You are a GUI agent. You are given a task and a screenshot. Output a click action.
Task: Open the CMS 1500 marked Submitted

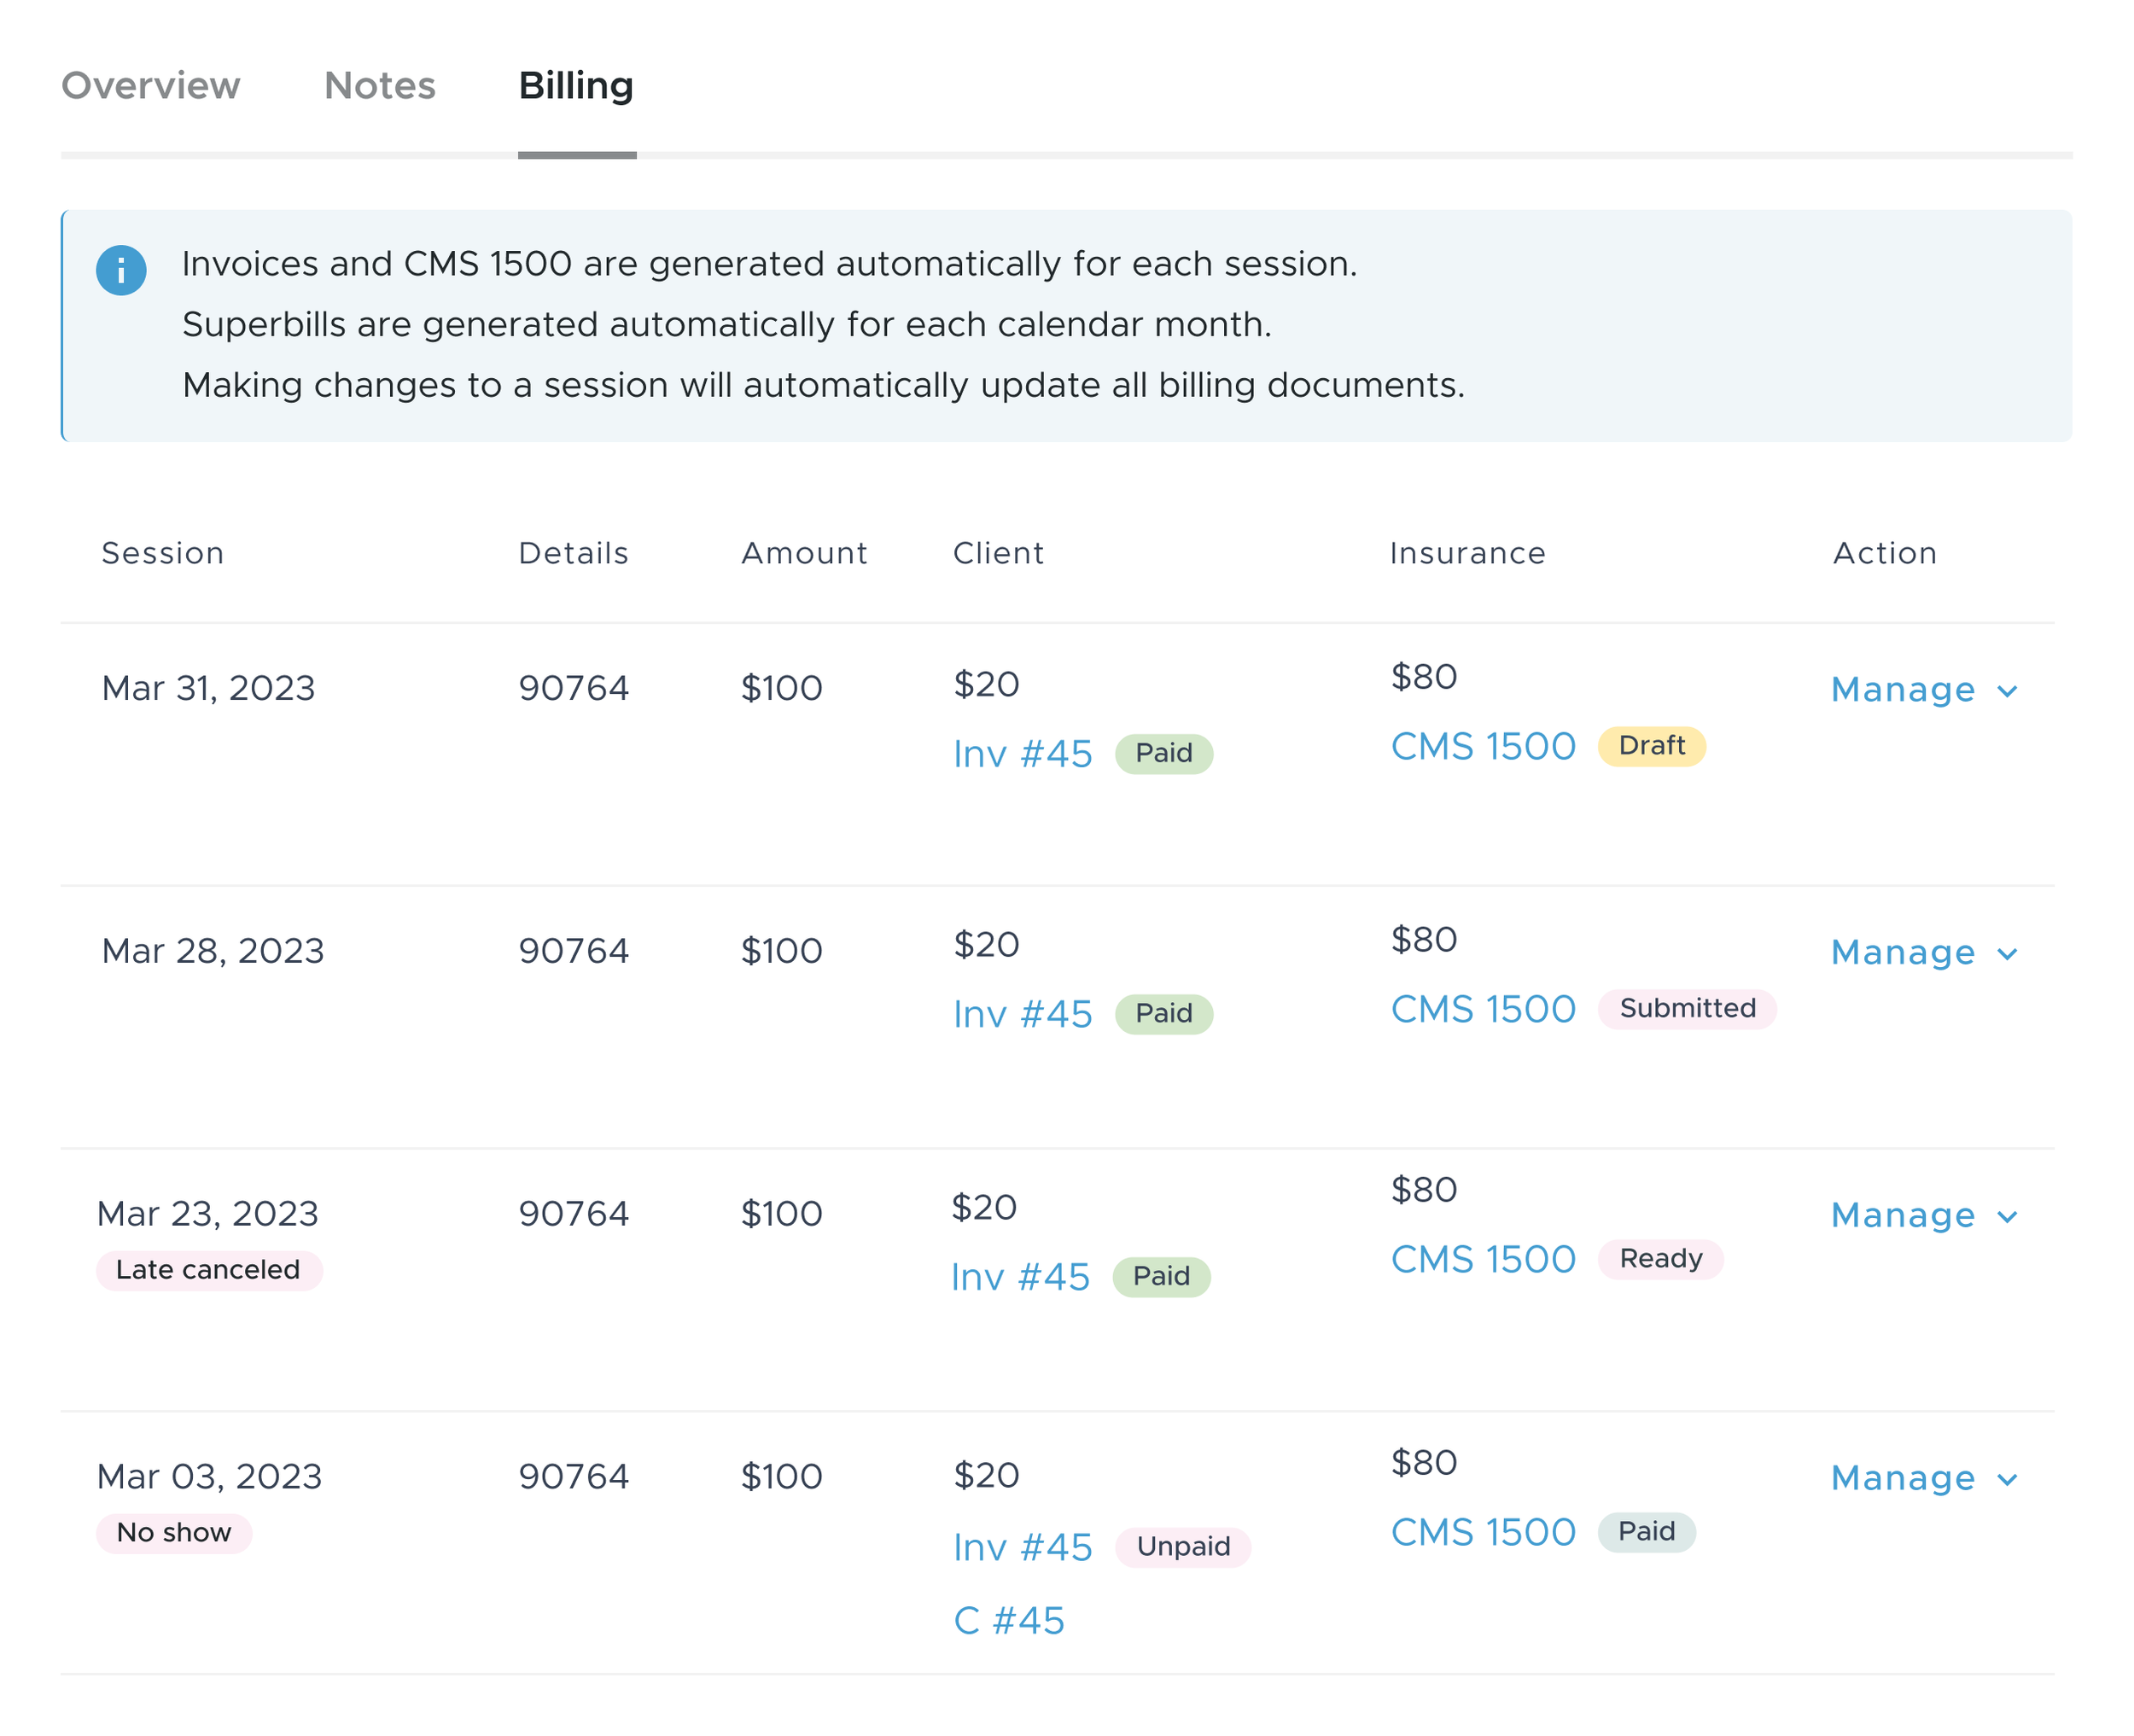click(x=1484, y=1010)
